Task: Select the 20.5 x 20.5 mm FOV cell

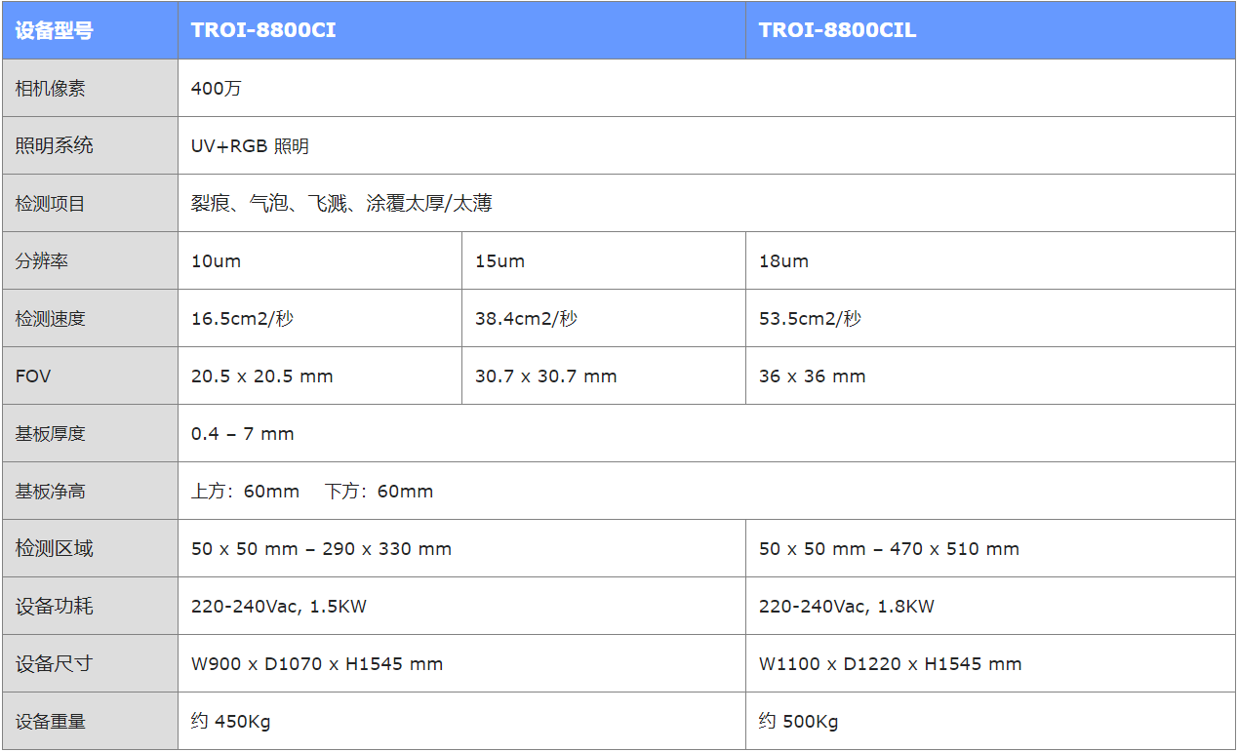Action: tap(320, 376)
